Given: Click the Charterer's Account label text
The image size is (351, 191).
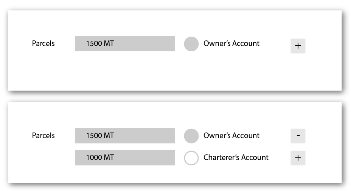Looking at the screenshot, I should pos(236,157).
